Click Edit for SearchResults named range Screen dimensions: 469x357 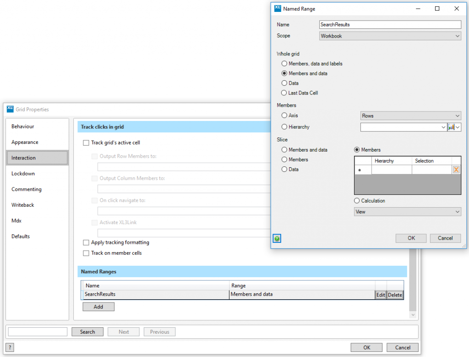tap(381, 295)
